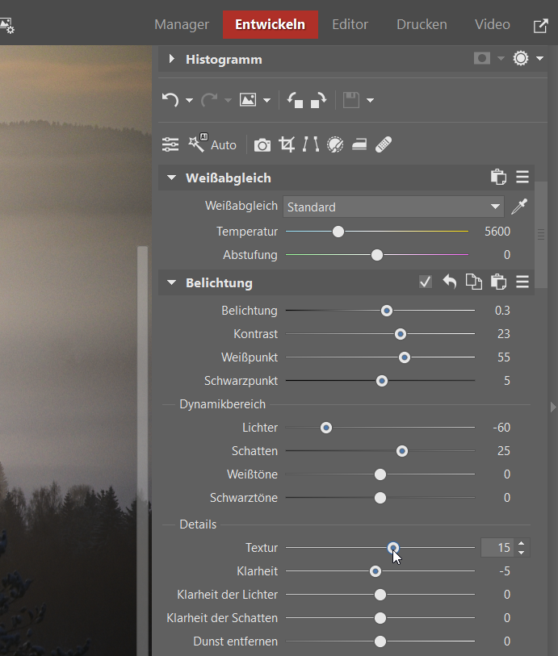The image size is (558, 656).
Task: Increase Textur value with up stepper
Action: click(522, 543)
